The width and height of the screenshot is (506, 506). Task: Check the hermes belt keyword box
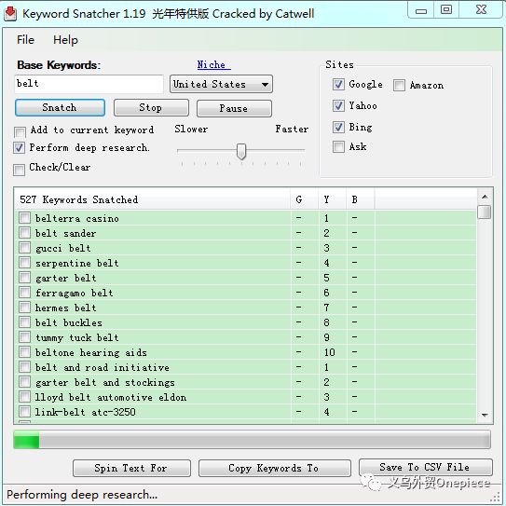coord(24,308)
